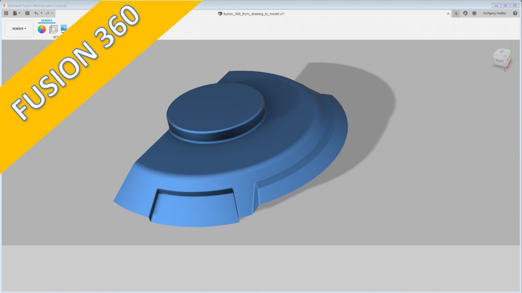
Task: Close the document tab with the X
Action: 448,13
